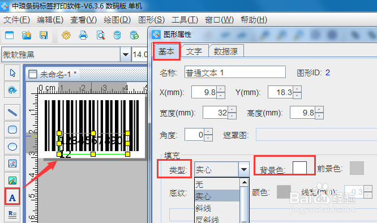This screenshot has height=223, width=377.
Task: Increase 角度 with the up stepper
Action: click(x=208, y=131)
